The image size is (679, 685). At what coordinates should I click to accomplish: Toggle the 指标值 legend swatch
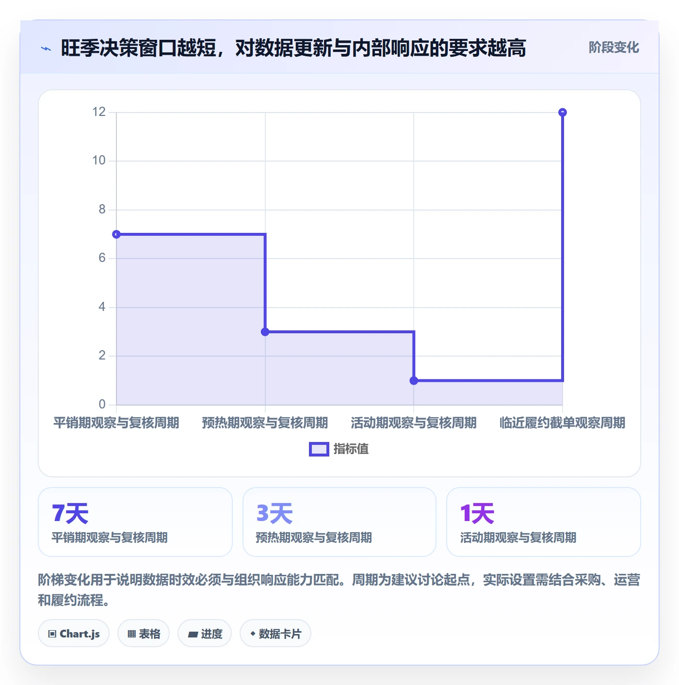click(x=319, y=449)
